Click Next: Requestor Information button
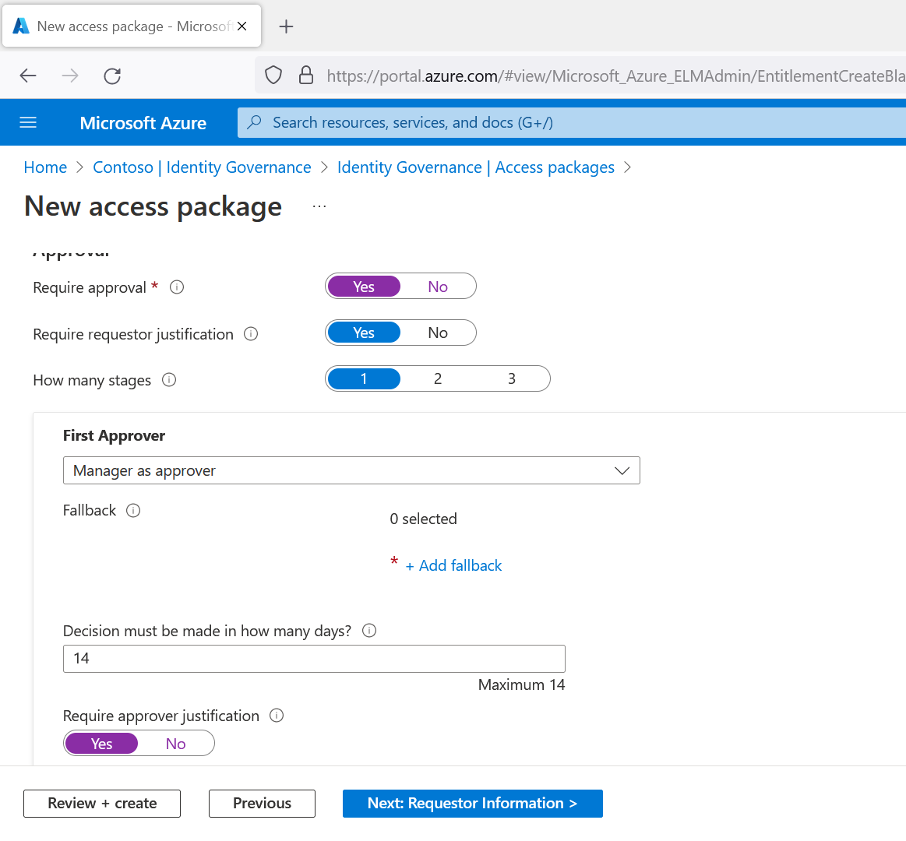 (472, 804)
